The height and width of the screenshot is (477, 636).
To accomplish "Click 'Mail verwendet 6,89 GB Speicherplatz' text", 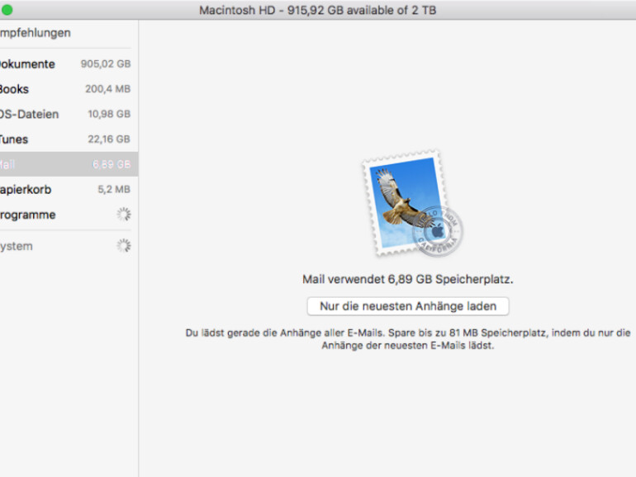I will (x=408, y=280).
